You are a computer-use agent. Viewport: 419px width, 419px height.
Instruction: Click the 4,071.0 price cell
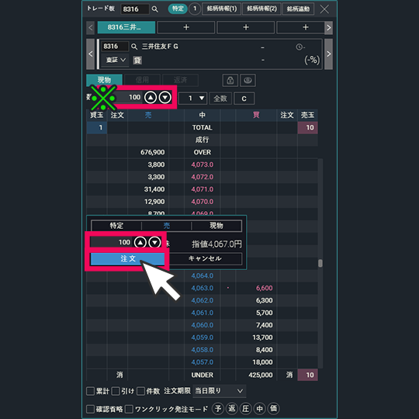click(202, 189)
